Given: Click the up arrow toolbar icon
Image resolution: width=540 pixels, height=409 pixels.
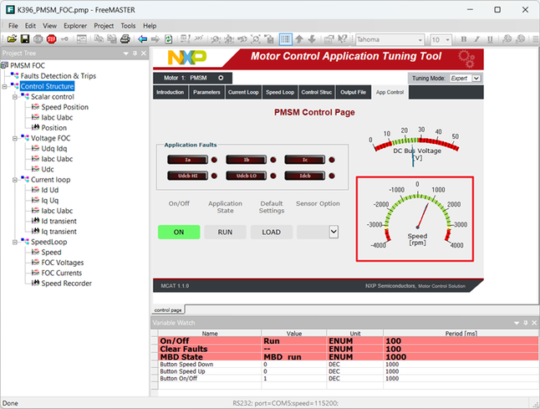Looking at the screenshot, I should (299, 39).
